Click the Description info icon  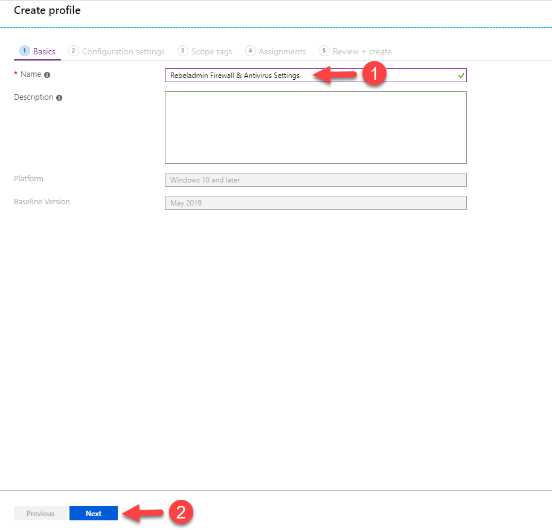[x=59, y=98]
